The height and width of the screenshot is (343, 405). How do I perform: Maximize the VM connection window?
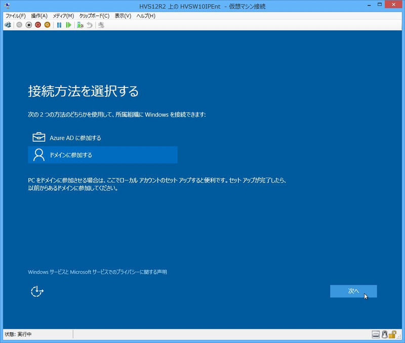point(379,5)
